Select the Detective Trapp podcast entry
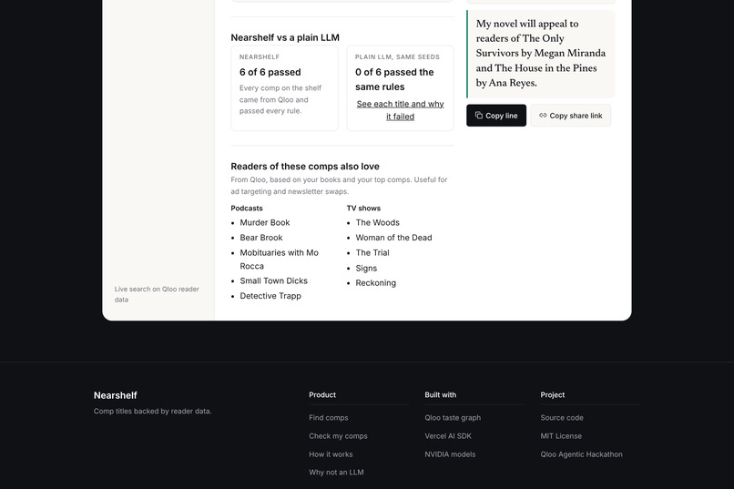The width and height of the screenshot is (734, 489). click(270, 296)
